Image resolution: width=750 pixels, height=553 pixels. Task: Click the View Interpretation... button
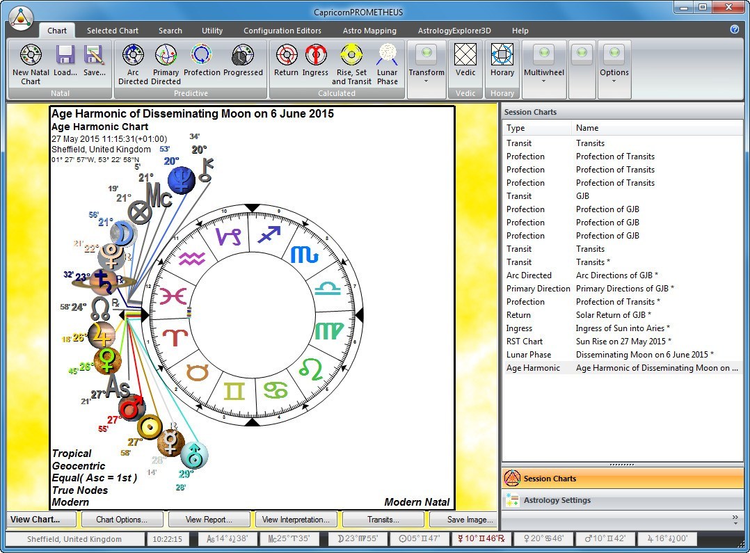pos(296,519)
